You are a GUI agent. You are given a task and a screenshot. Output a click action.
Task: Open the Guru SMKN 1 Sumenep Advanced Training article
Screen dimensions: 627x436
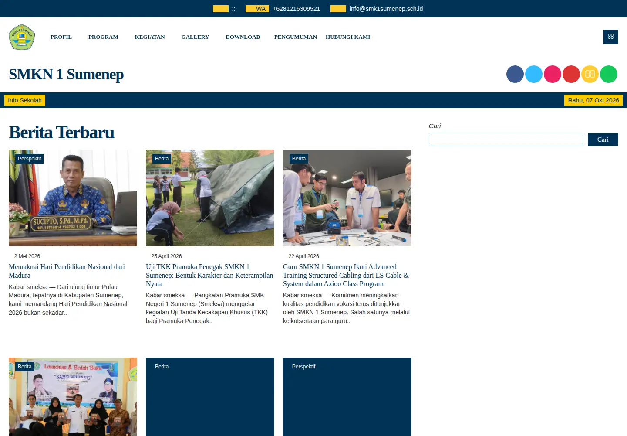[x=346, y=275]
